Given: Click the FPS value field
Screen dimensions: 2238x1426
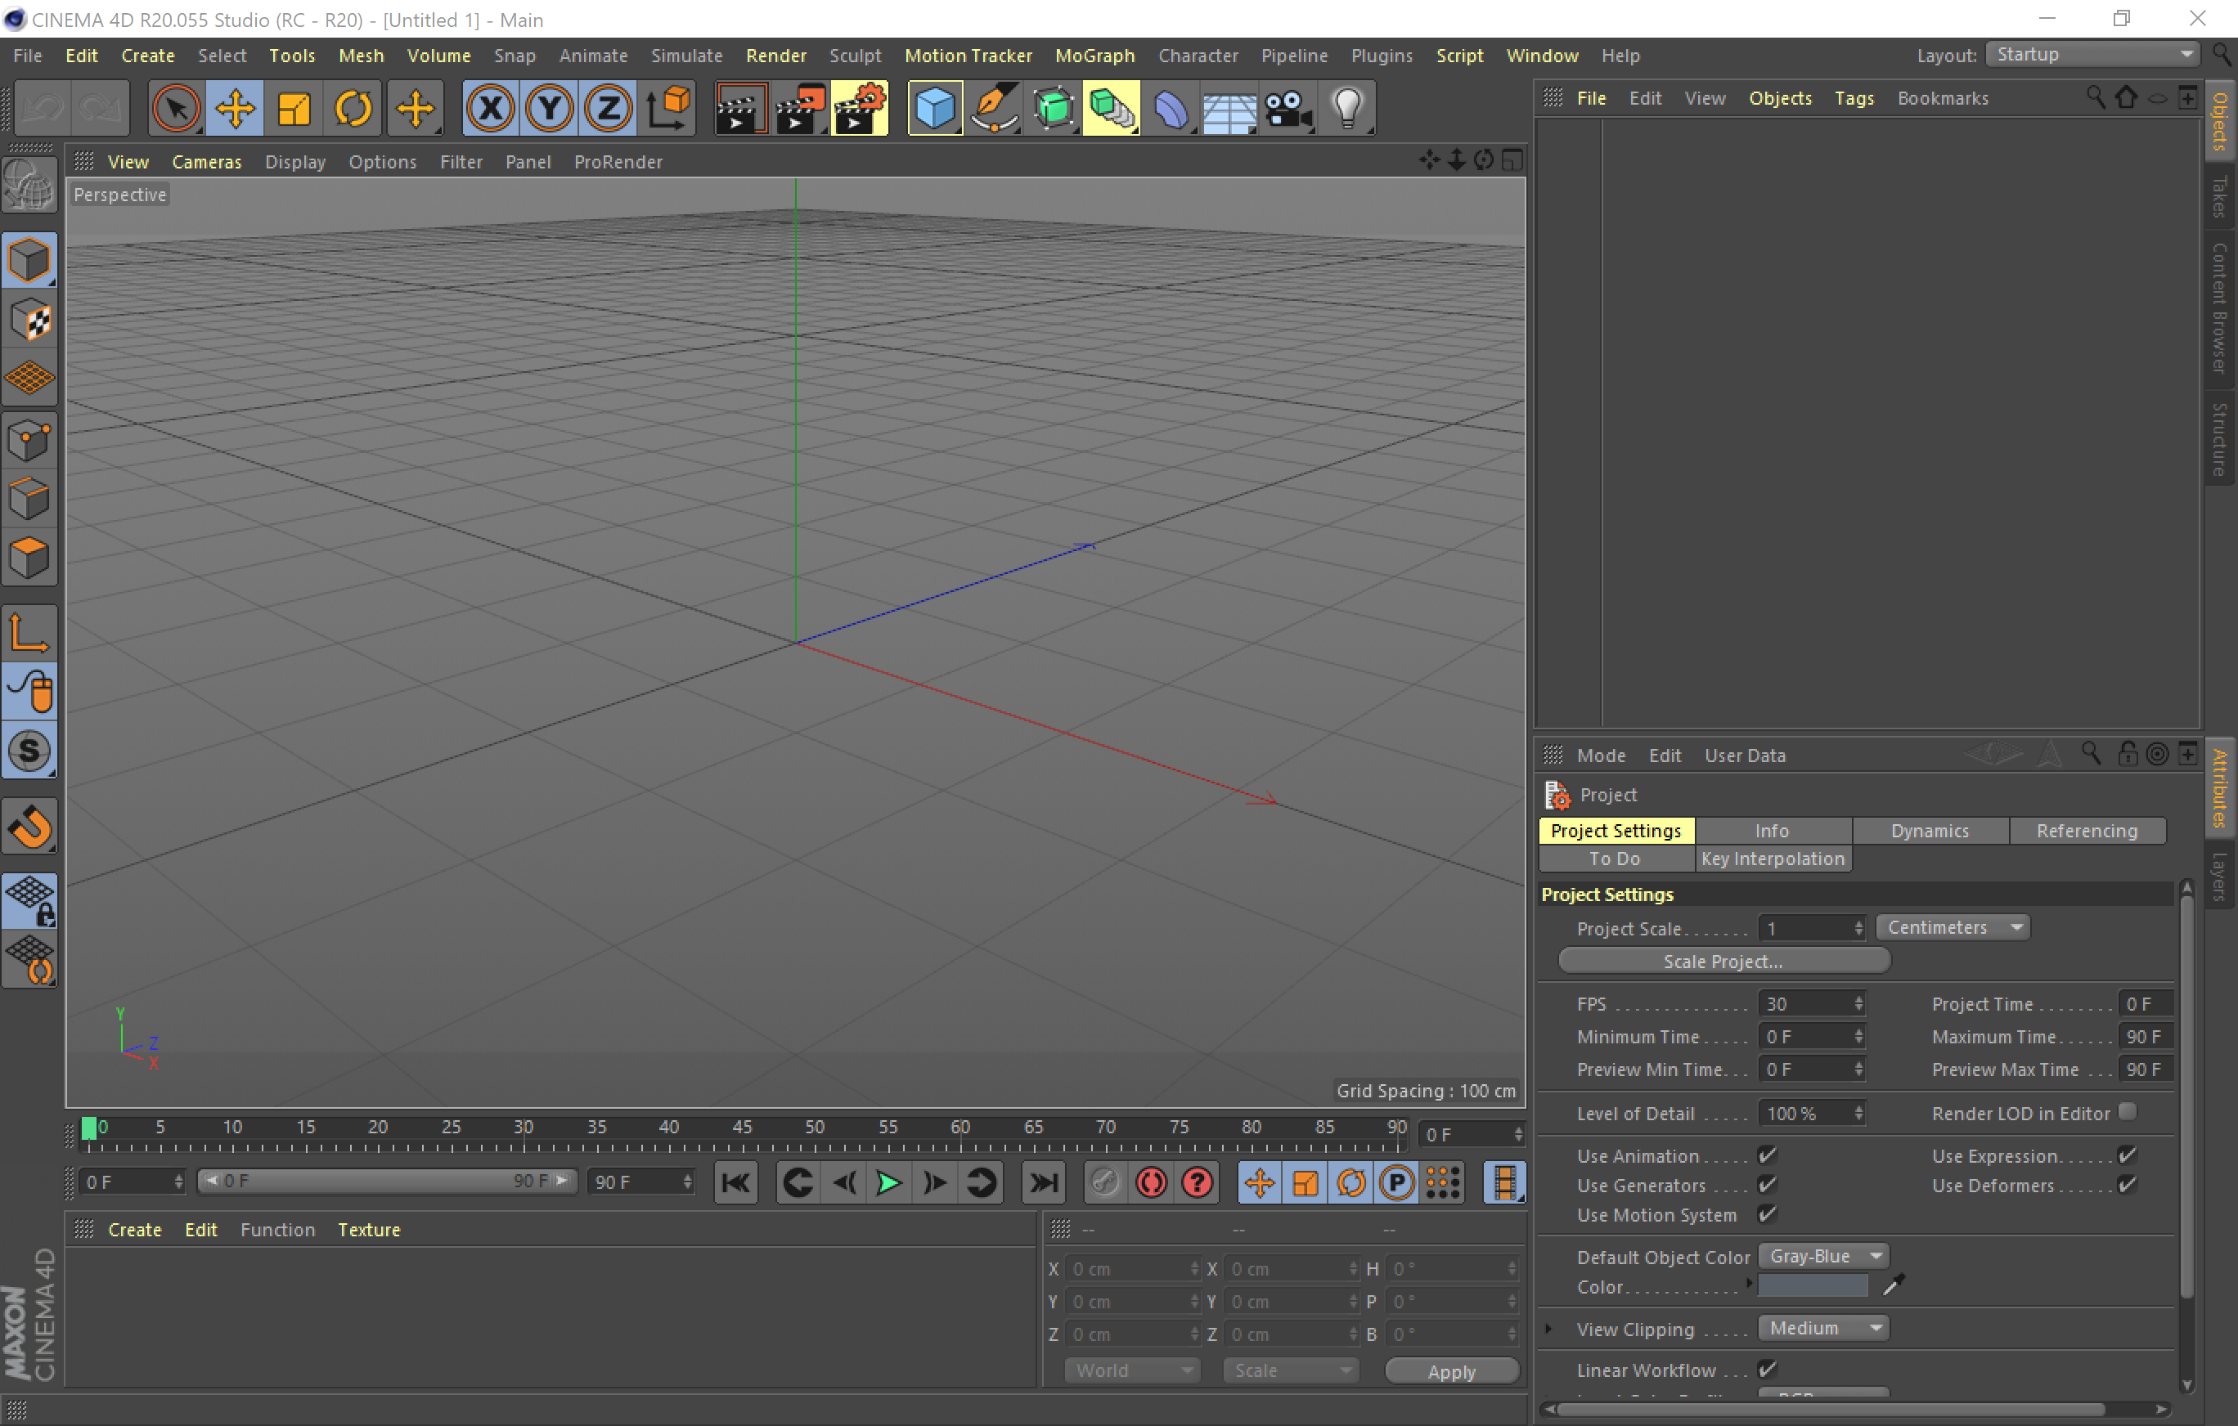Looking at the screenshot, I should tap(1811, 1004).
